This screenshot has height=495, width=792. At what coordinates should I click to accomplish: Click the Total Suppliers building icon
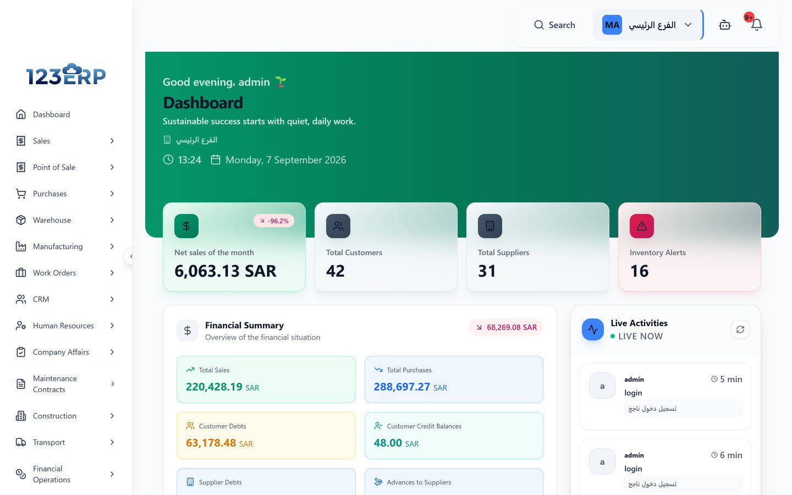point(490,226)
